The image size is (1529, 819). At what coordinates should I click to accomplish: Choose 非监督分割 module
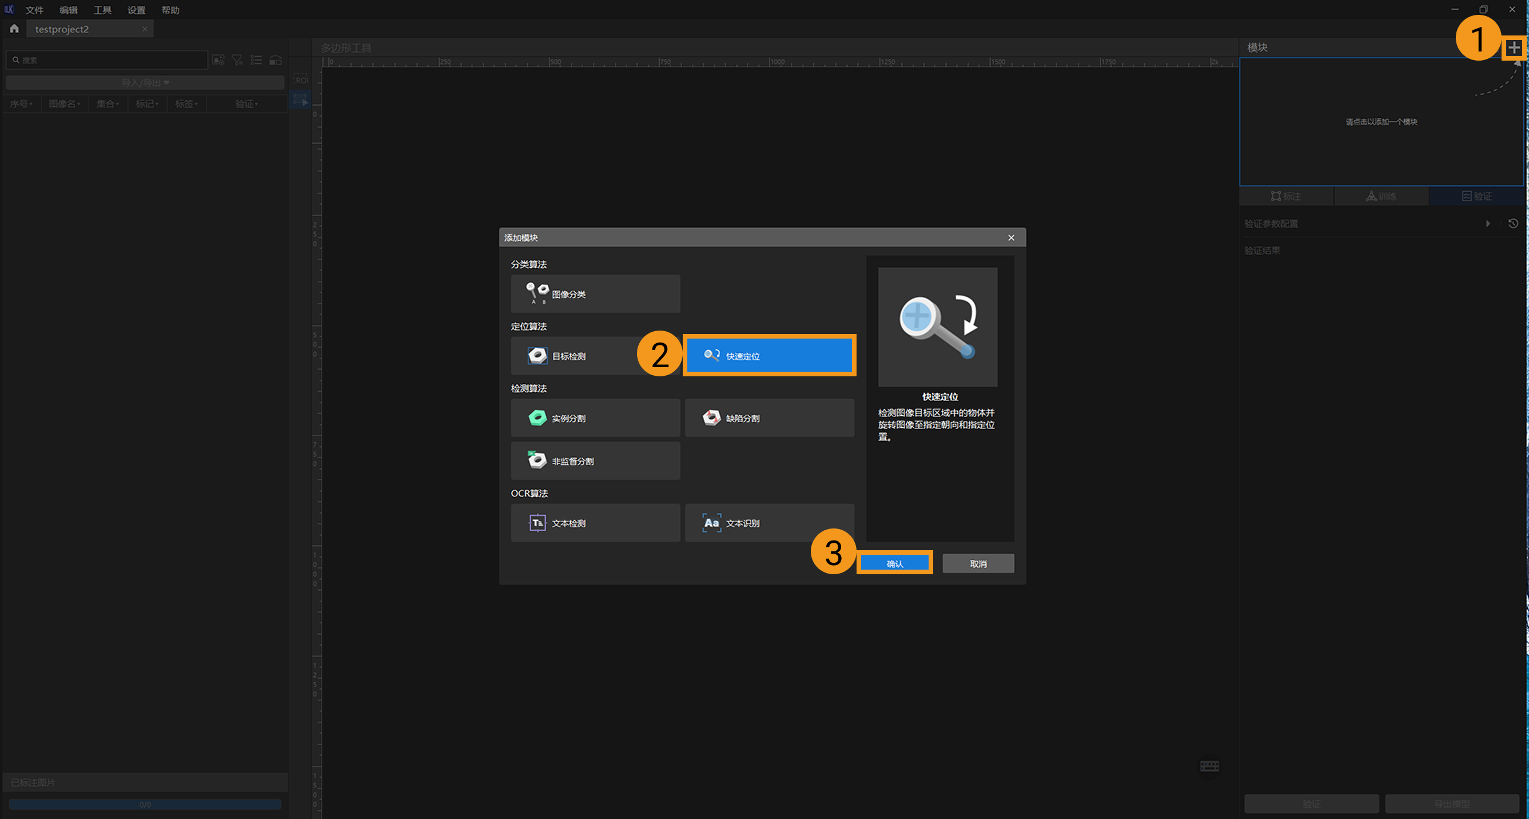click(595, 460)
